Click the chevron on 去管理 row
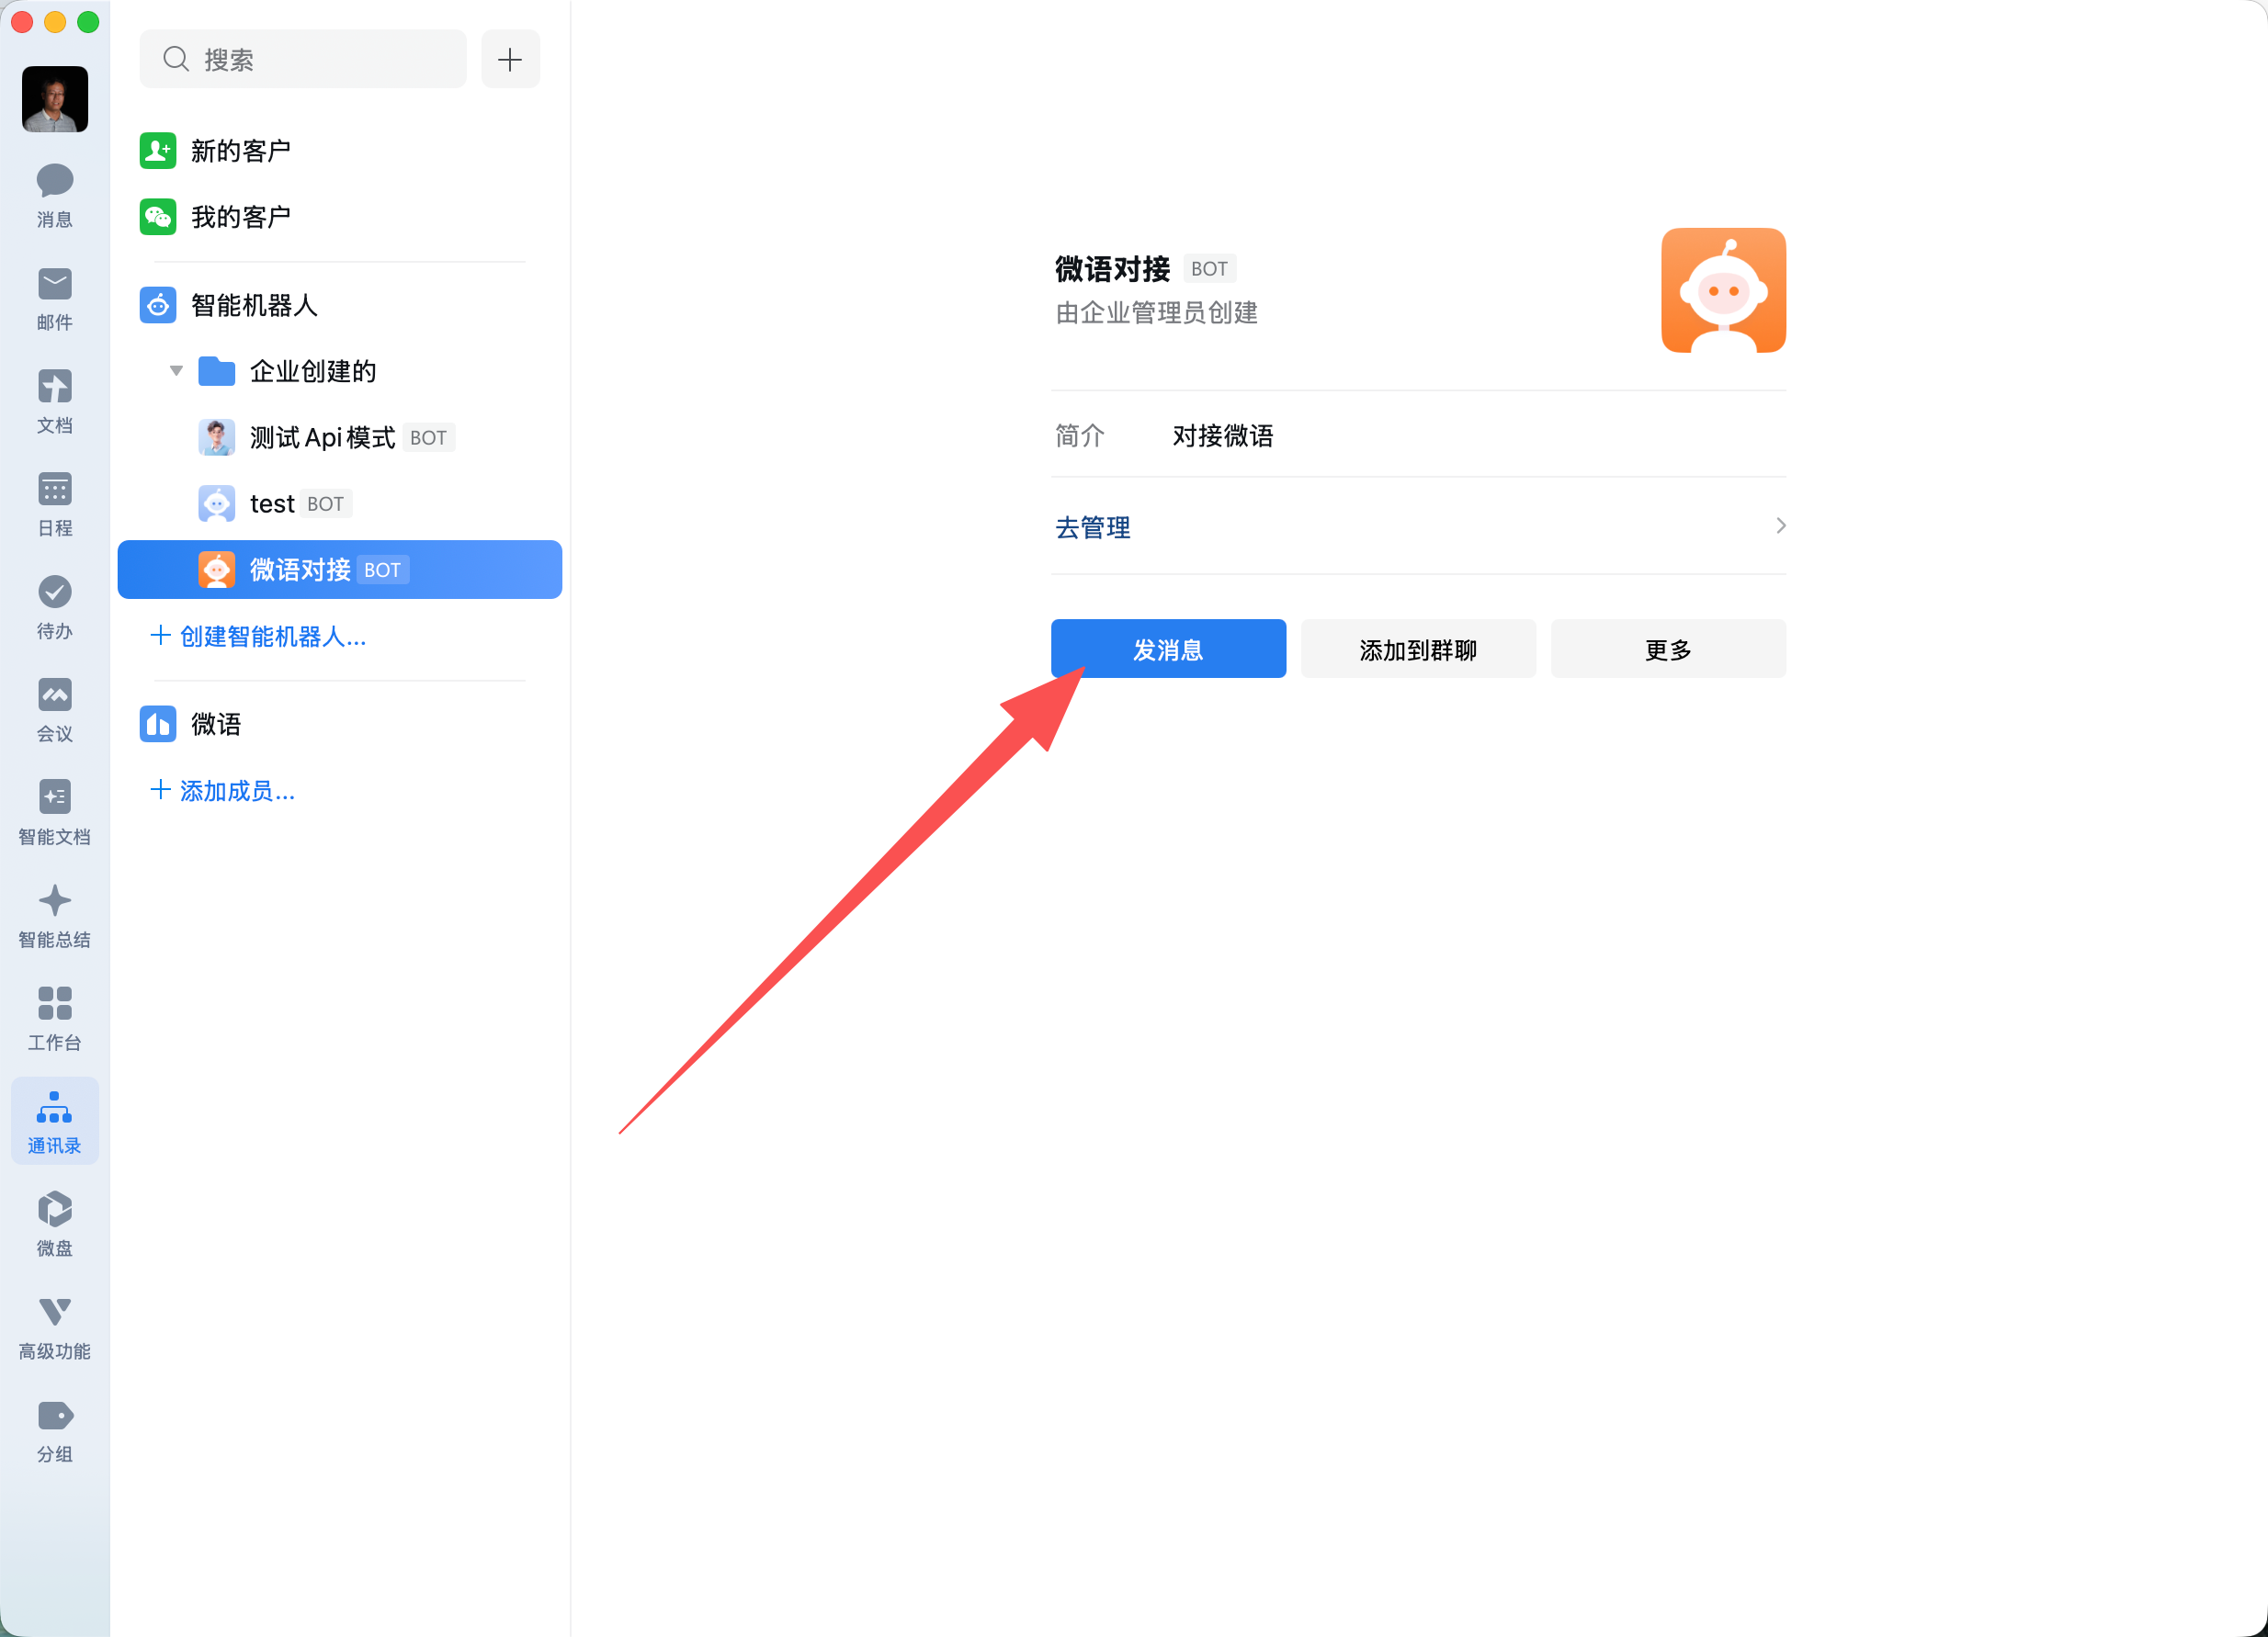 pyautogui.click(x=1780, y=525)
